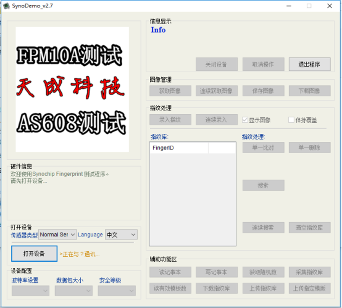Click the blue Info text

pos(159,30)
